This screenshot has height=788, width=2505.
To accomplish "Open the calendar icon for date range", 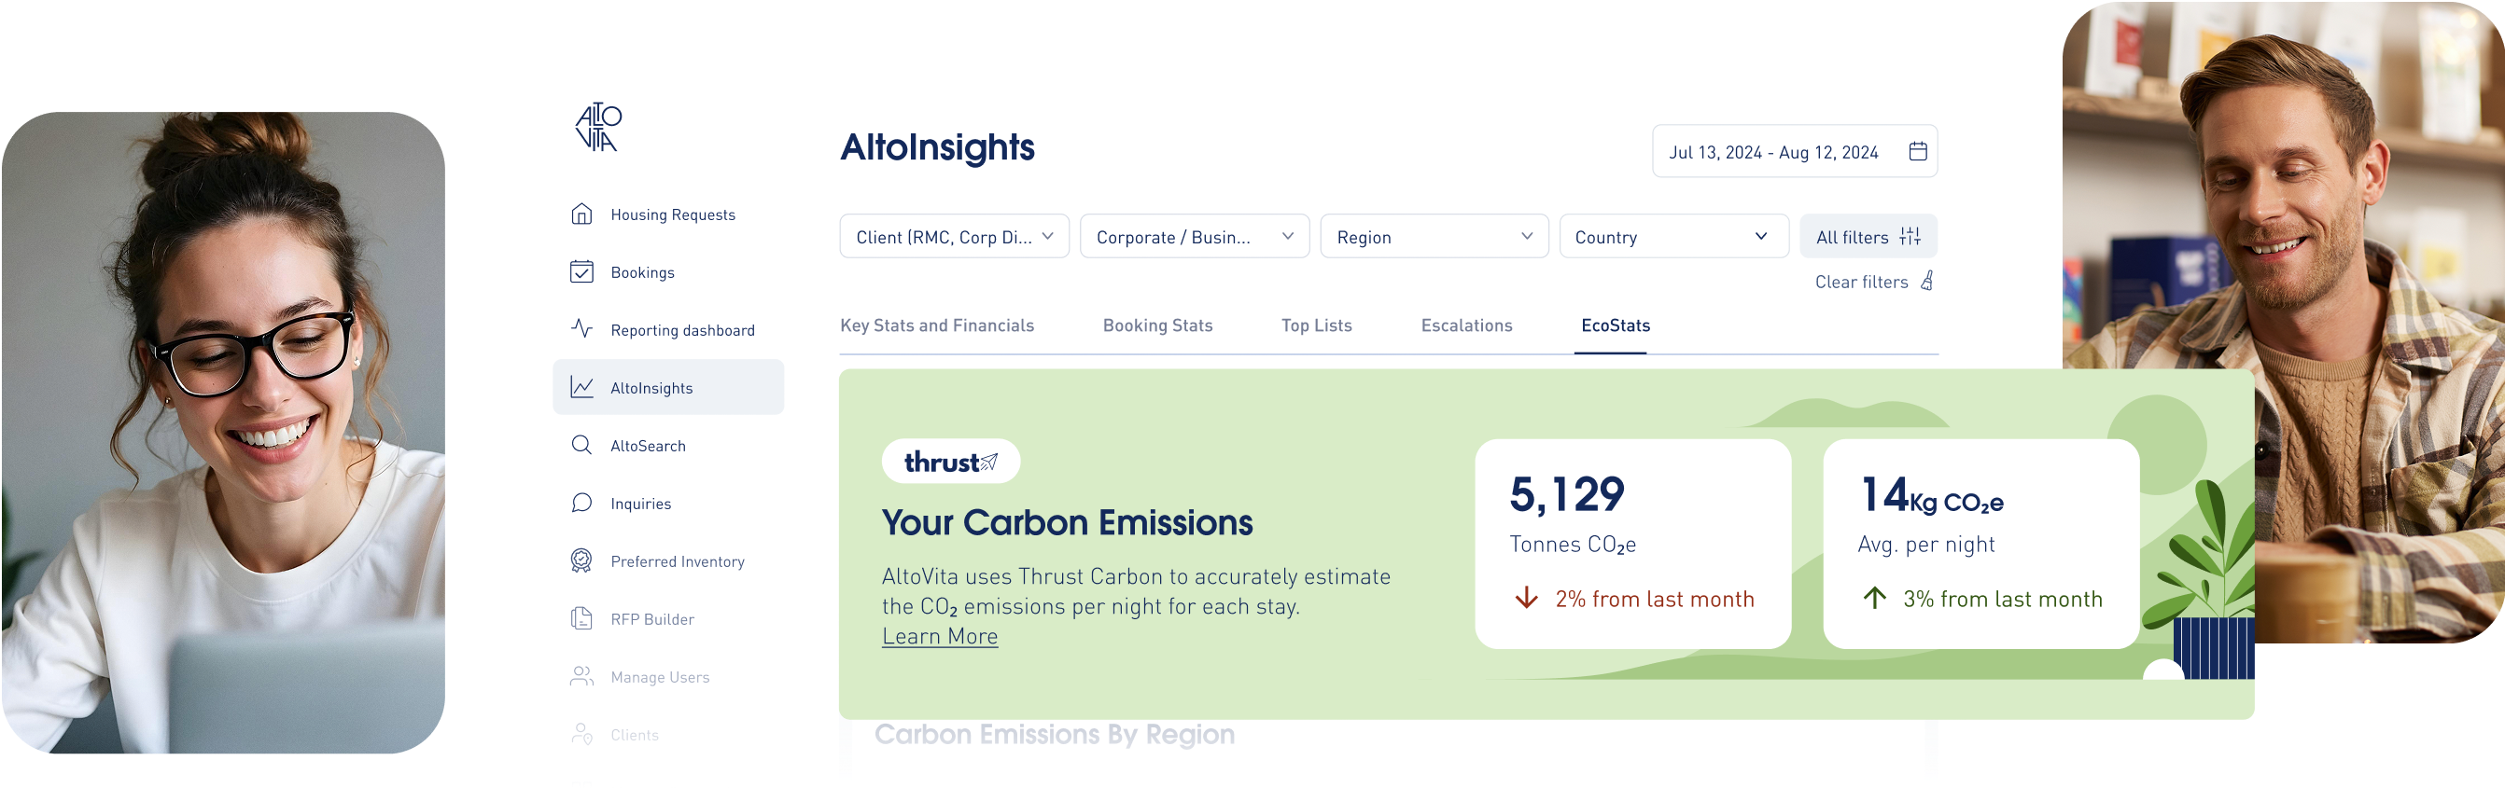I will coord(1917,150).
